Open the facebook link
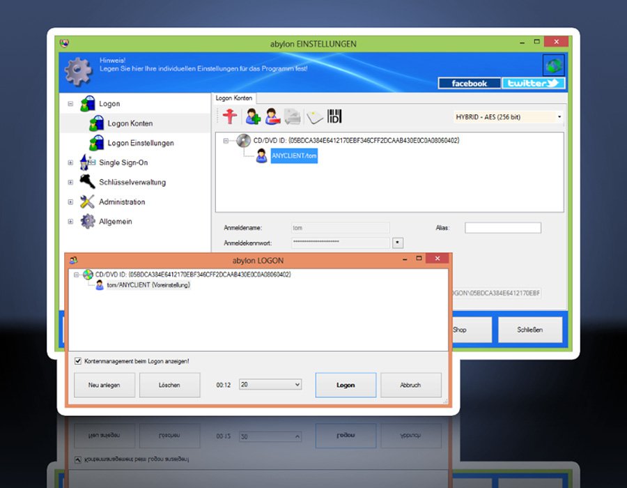Screen dimensions: 627x488 click(x=470, y=83)
